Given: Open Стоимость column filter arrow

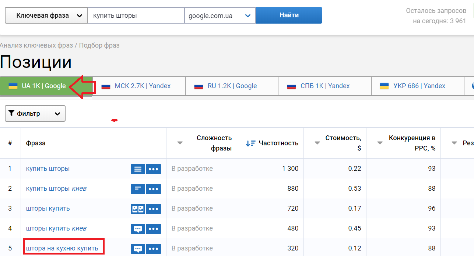Looking at the screenshot, I should tap(317, 143).
